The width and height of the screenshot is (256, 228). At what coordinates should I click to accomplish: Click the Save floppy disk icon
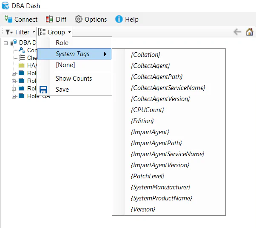43,90
